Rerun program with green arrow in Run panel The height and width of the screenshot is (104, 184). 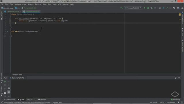[x=5, y=81]
